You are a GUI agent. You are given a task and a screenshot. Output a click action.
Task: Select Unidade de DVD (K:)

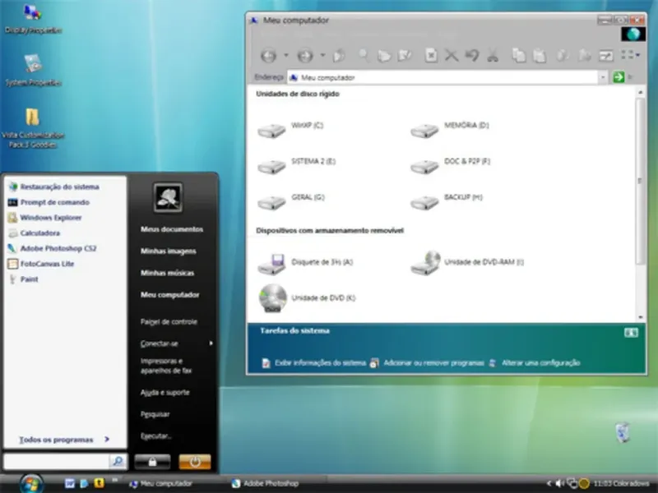coord(307,298)
